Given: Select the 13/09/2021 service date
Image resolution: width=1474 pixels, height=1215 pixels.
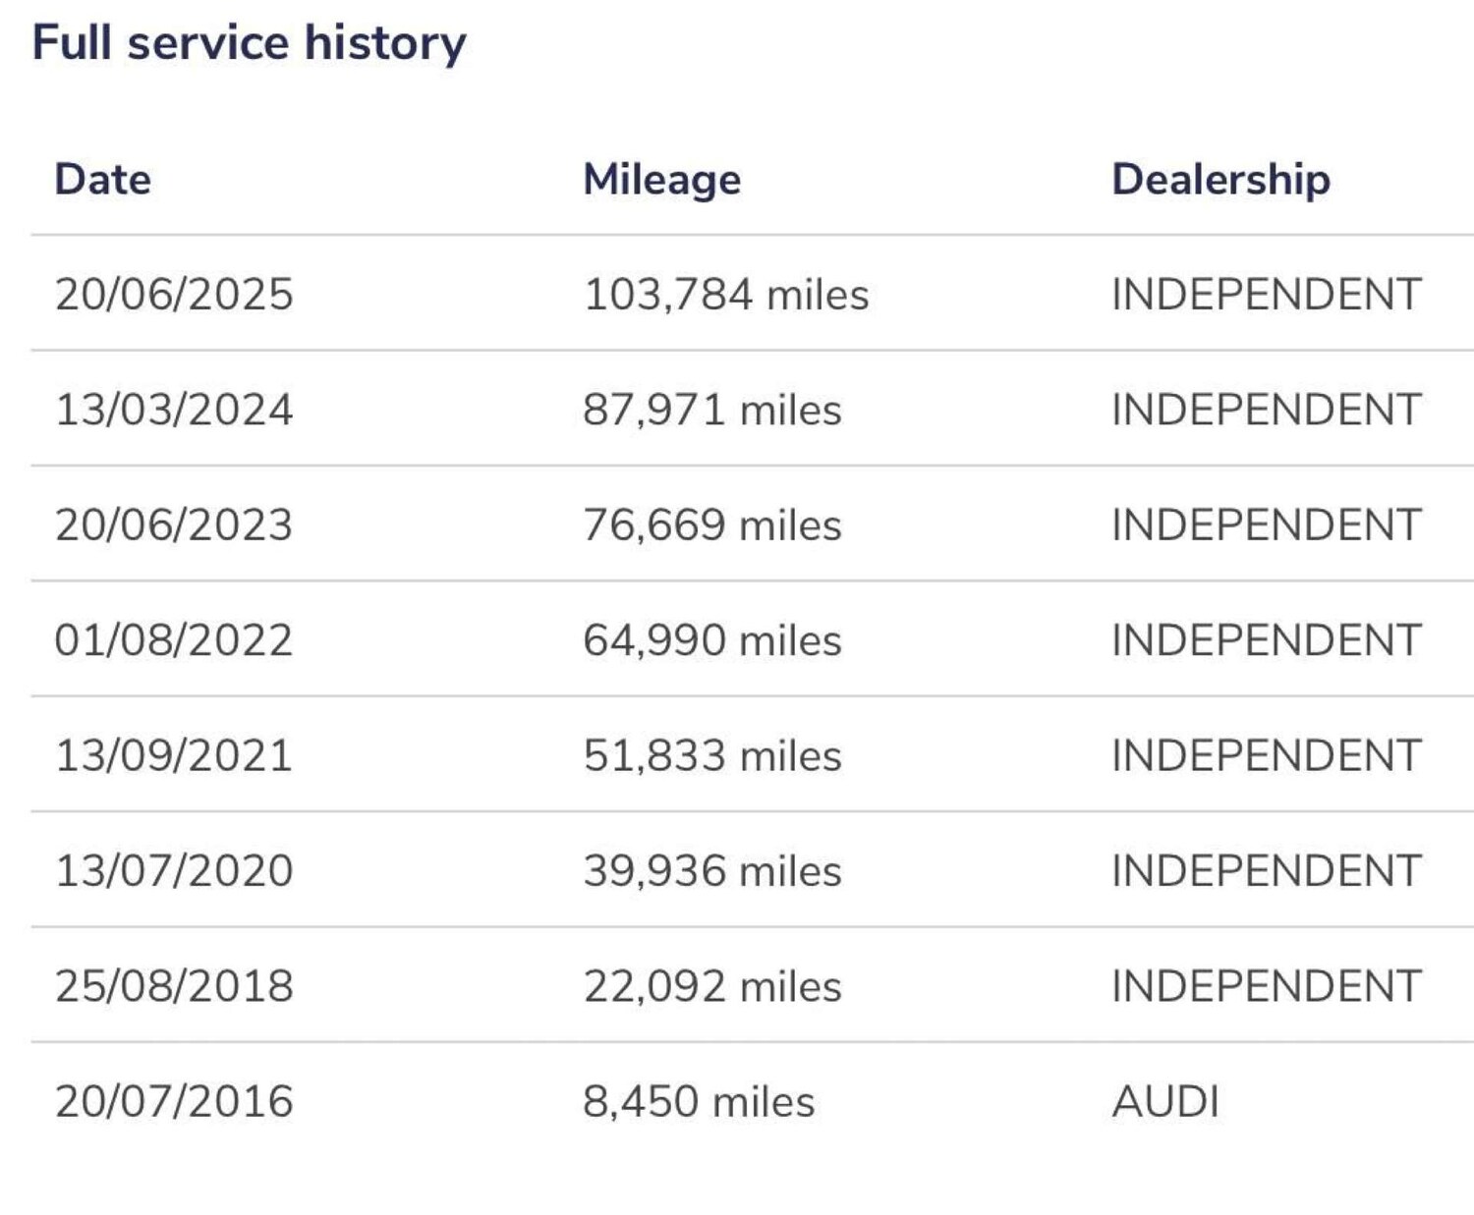Looking at the screenshot, I should 174,755.
